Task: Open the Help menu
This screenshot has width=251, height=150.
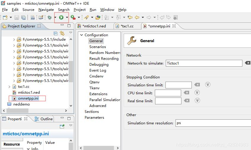Action: [122, 10]
